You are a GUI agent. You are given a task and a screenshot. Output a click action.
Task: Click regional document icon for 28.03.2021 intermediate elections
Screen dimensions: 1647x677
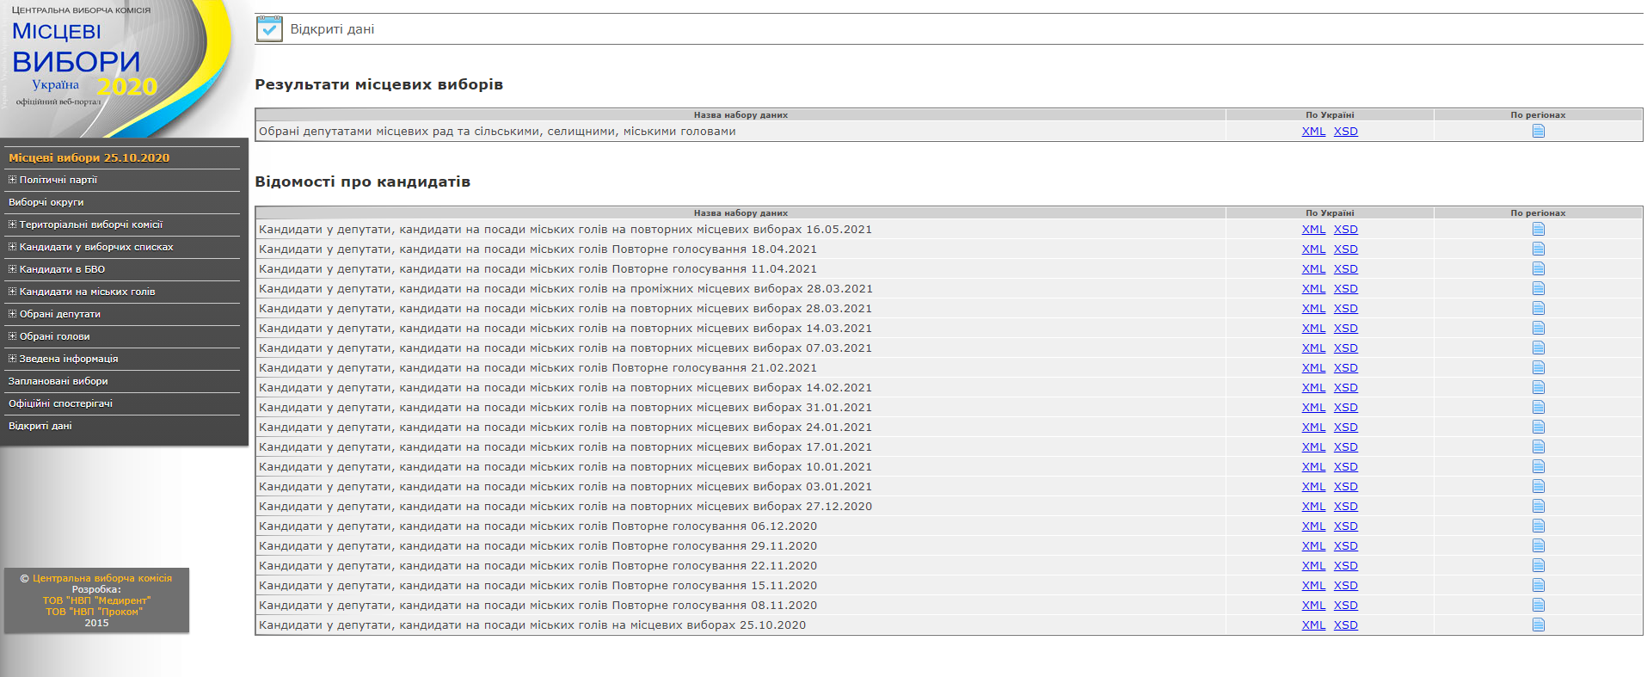pos(1538,289)
